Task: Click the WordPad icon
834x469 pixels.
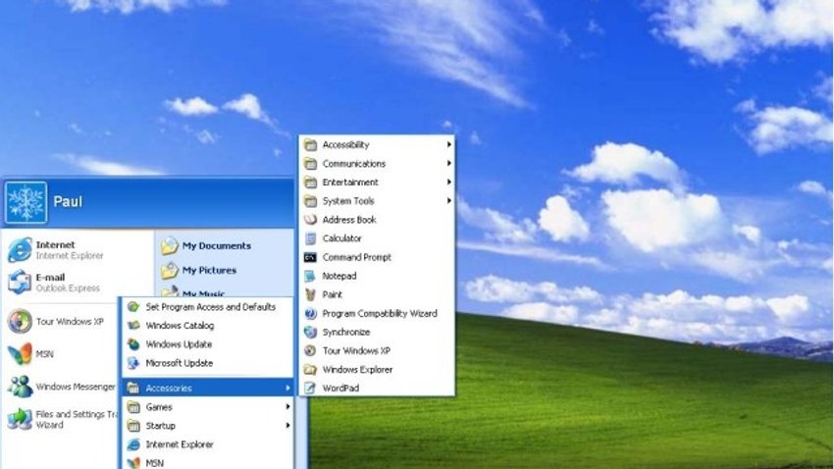Action: click(x=310, y=389)
